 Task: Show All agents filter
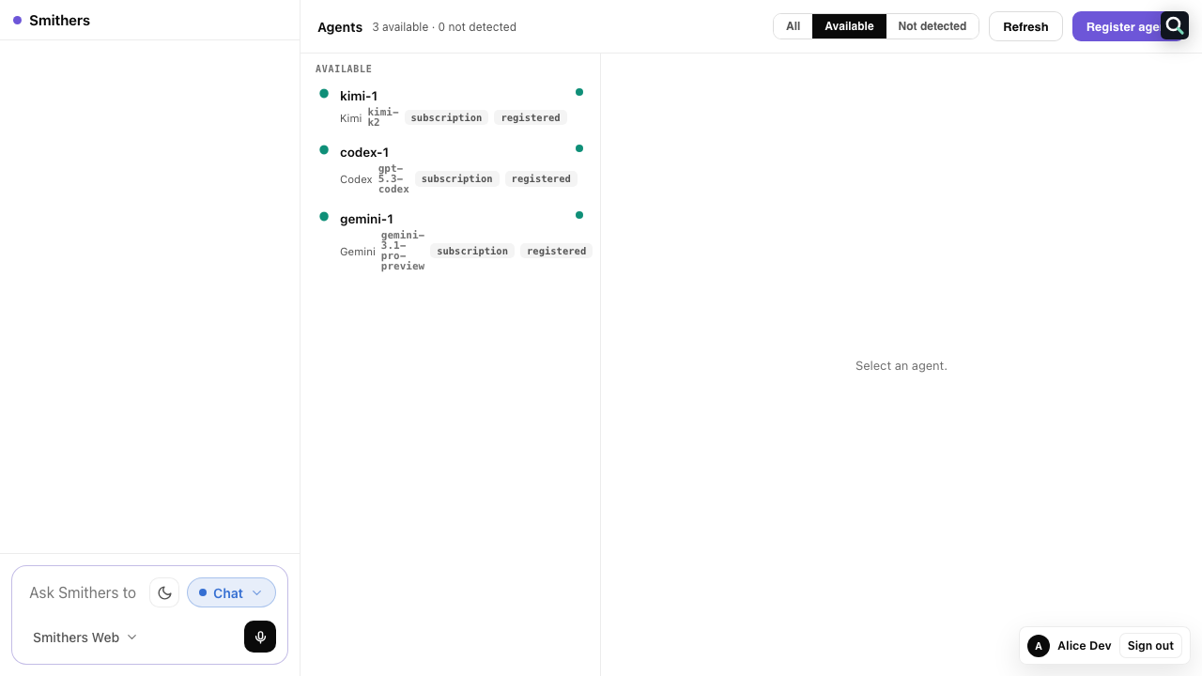[x=793, y=26]
